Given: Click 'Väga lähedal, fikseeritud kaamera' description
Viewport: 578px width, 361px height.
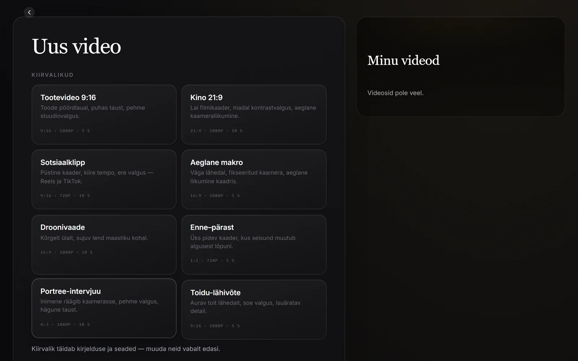Looking at the screenshot, I should click(x=249, y=177).
